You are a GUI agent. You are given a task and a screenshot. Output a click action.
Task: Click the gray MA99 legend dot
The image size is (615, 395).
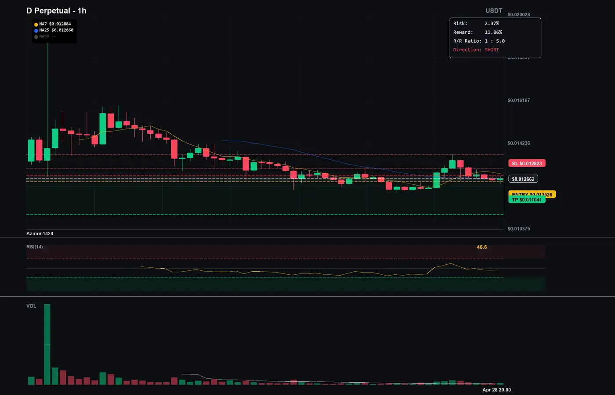pyautogui.click(x=36, y=37)
